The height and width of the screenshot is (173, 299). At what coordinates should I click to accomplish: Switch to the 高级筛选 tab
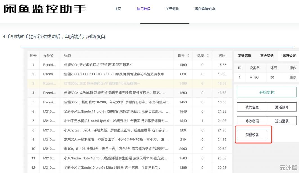267,56
